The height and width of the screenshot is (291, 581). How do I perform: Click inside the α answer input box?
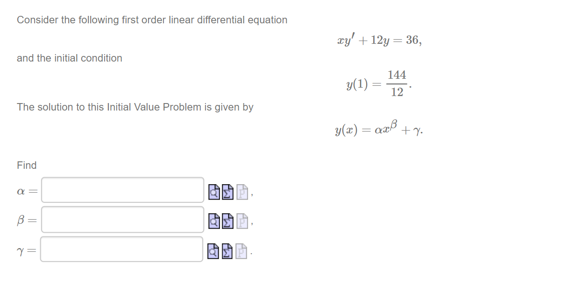pyautogui.click(x=121, y=190)
